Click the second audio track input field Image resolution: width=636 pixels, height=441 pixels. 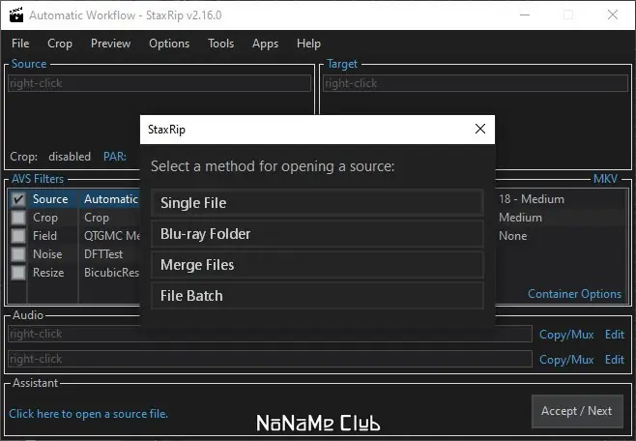(x=270, y=359)
